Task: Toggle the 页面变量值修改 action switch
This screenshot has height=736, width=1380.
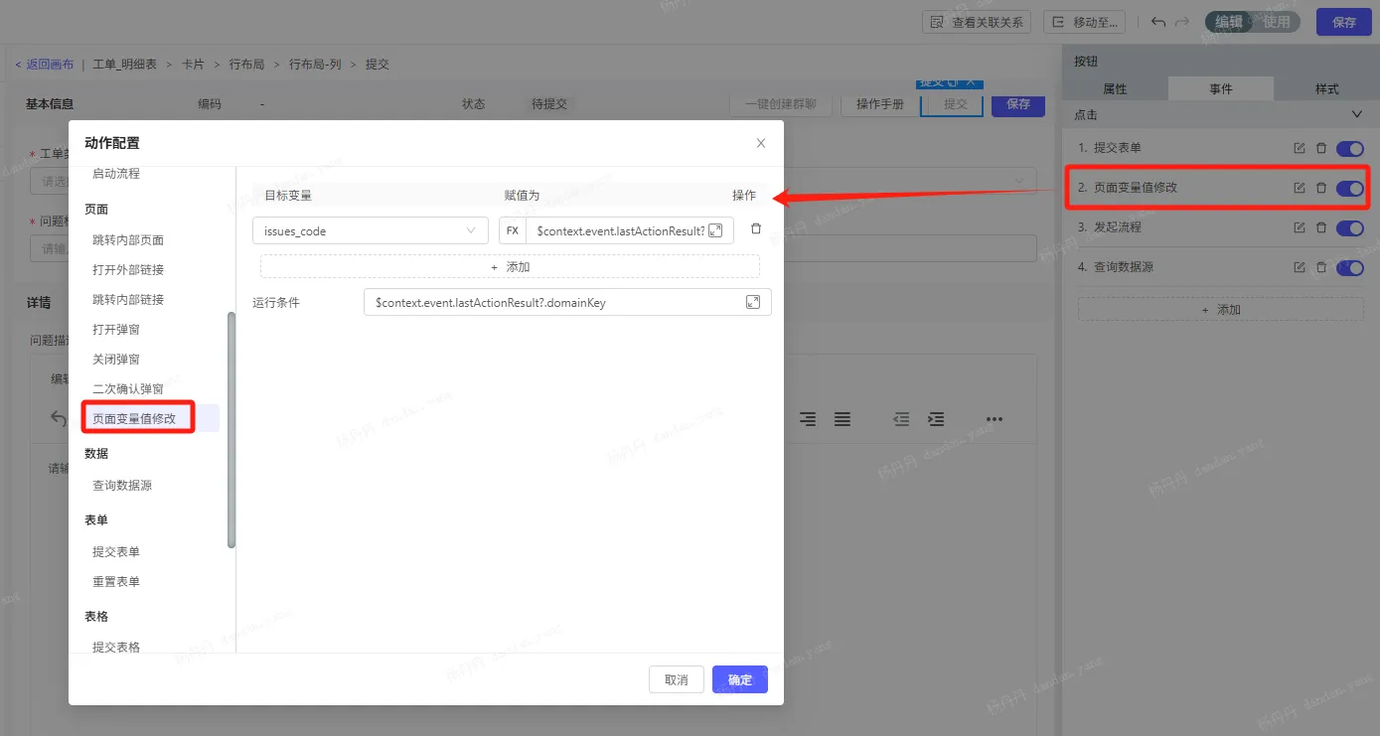Action: [1349, 188]
